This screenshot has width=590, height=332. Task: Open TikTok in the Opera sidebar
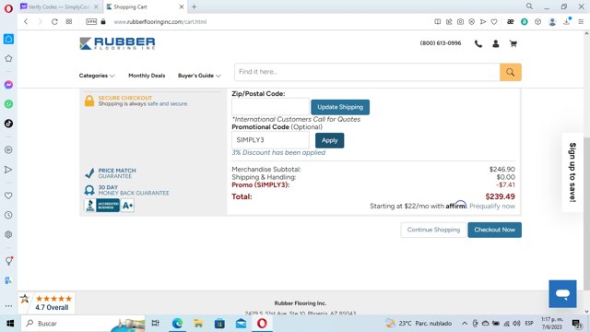click(x=8, y=124)
